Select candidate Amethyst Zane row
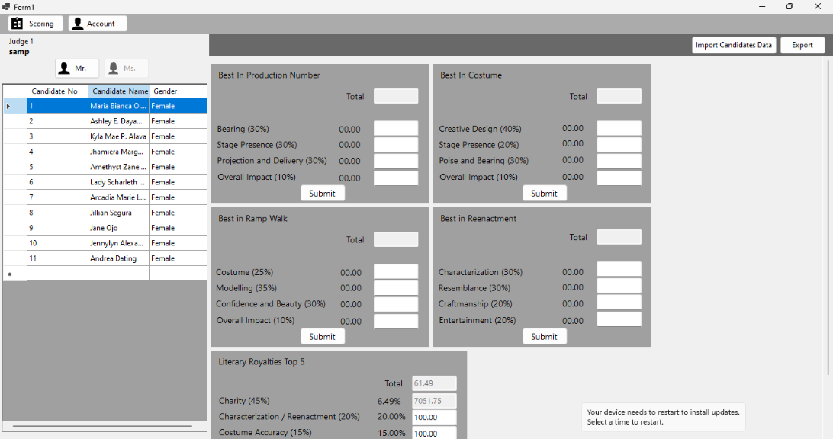Screen dimensions: 833x439 (x=105, y=167)
